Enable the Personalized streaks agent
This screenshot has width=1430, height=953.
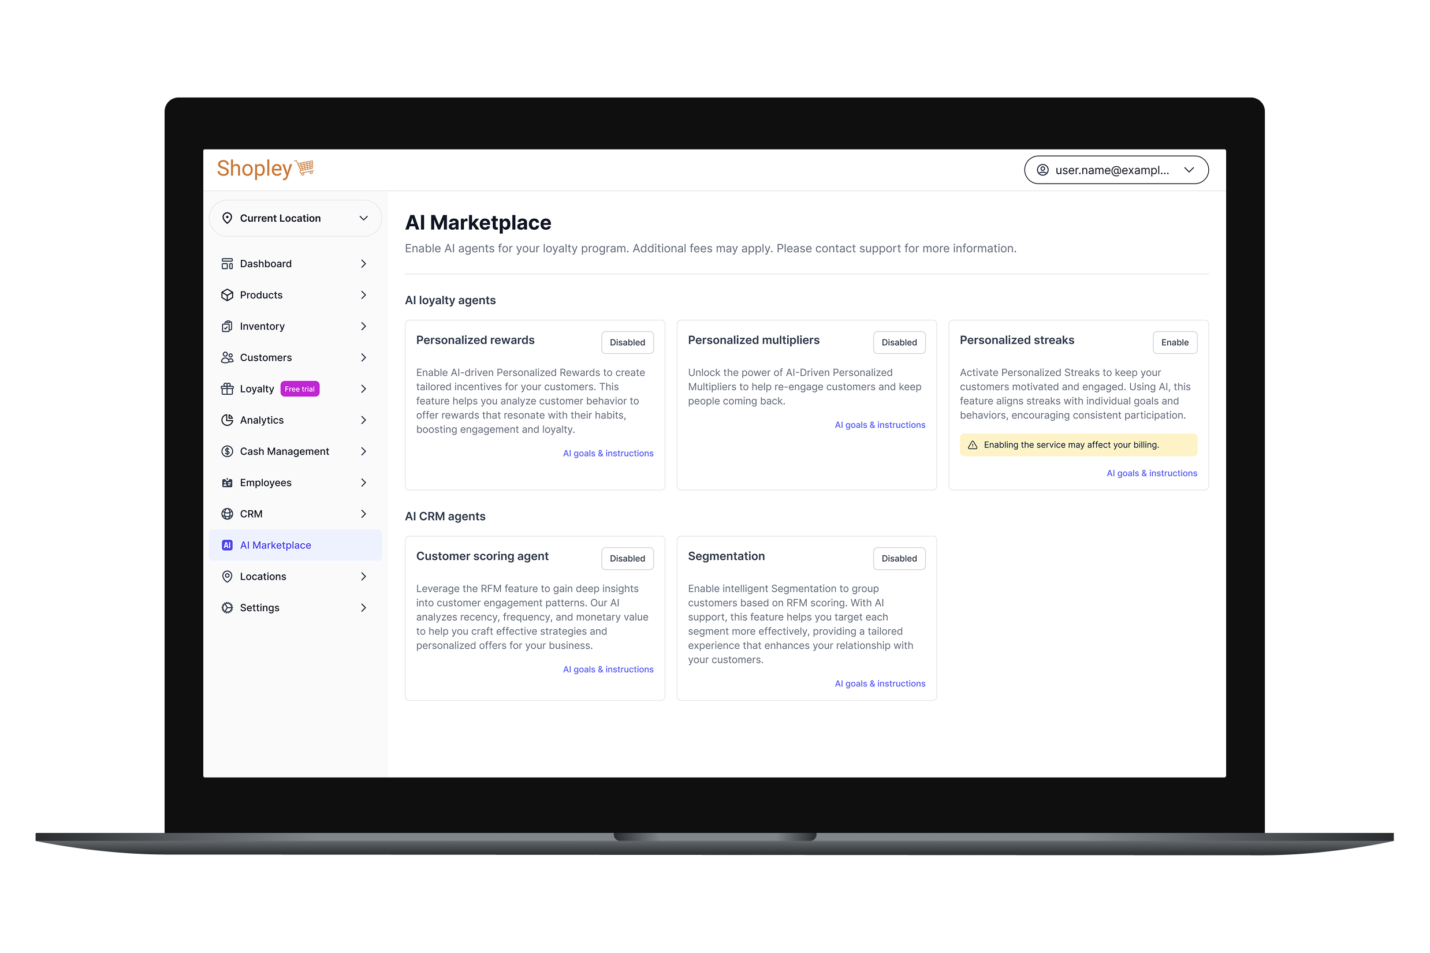(x=1175, y=342)
